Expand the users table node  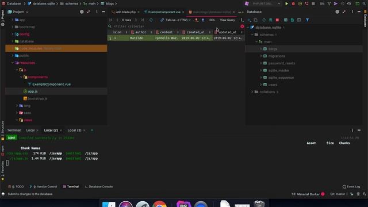click(x=260, y=85)
